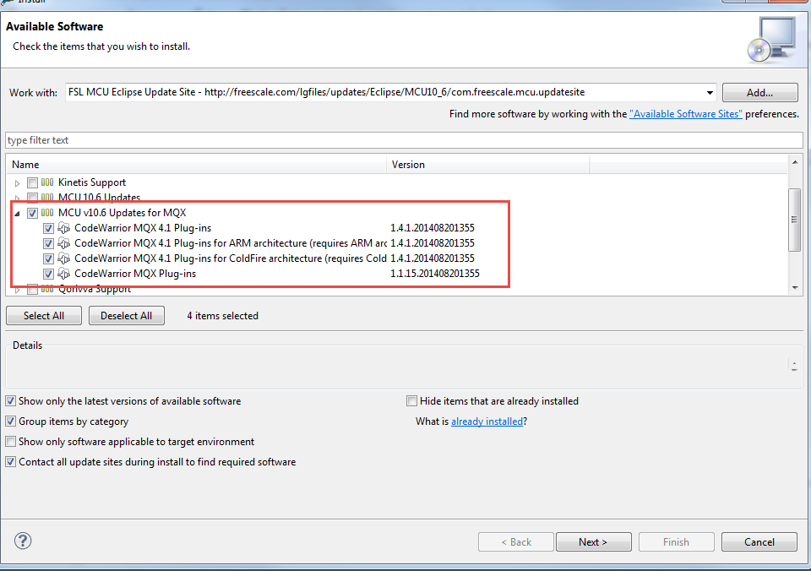Select the Kinetis Support row text
The image size is (811, 571).
tap(92, 182)
